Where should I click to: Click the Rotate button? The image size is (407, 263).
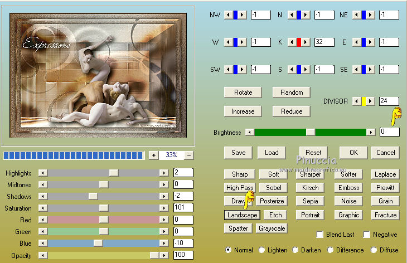243,92
